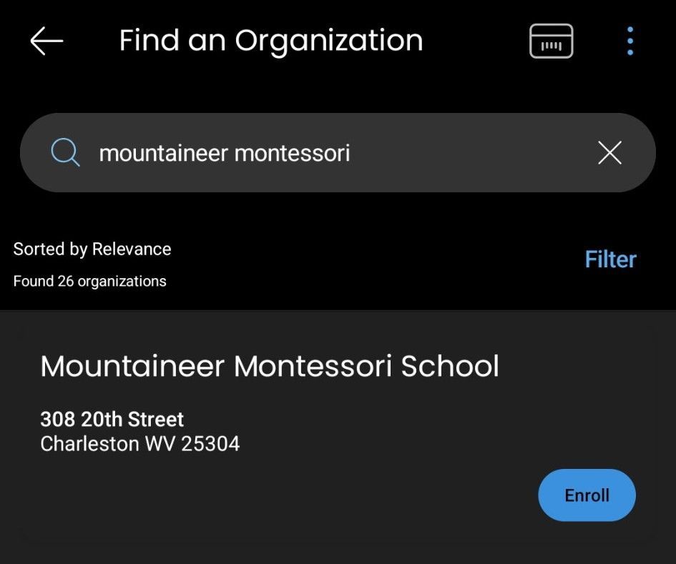
Task: Change sorting via Sorted by Relevance
Action: (92, 249)
